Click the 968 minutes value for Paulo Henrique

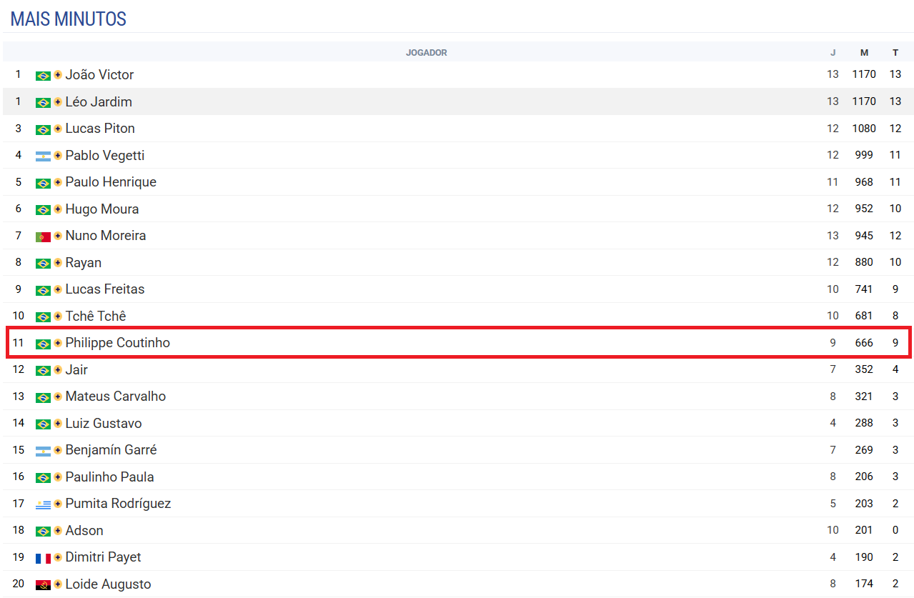[864, 182]
